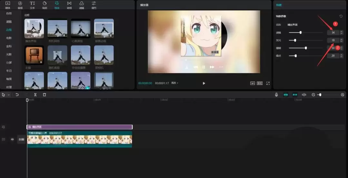Choose the old television effect thumbnail
348x178 pixels.
pyautogui.click(x=34, y=55)
